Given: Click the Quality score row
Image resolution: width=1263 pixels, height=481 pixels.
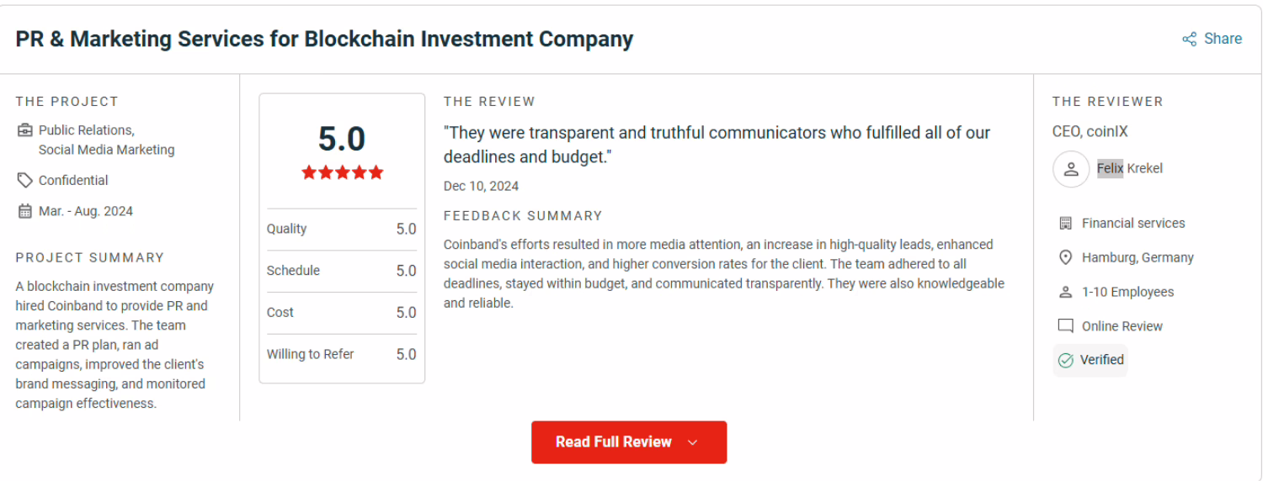Looking at the screenshot, I should point(341,229).
